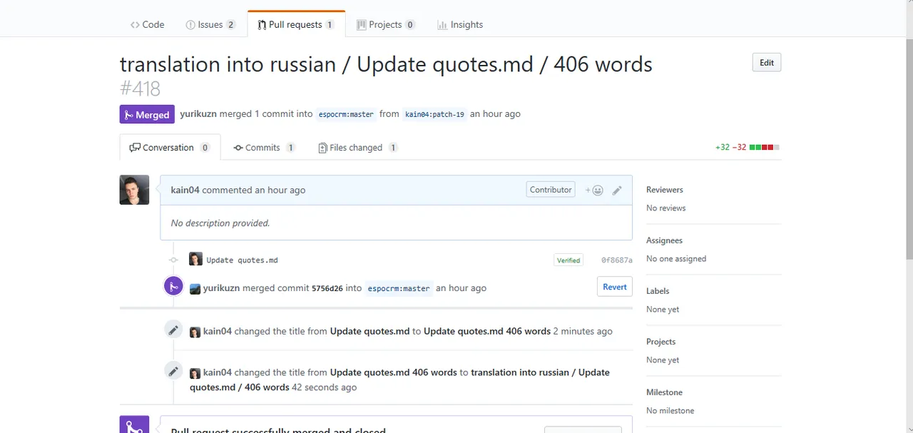Open the yurikuzn author link in the header
The width and height of the screenshot is (913, 433).
click(x=198, y=113)
